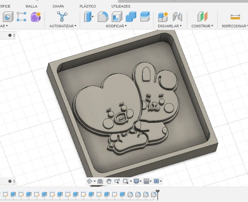Screen dimensions: 248x202
Task: Select the Offset Face tool
Action: tap(145, 17)
